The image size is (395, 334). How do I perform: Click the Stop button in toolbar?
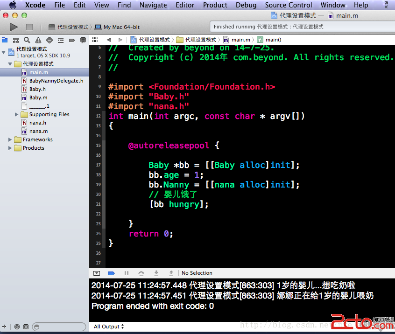coord(29,27)
